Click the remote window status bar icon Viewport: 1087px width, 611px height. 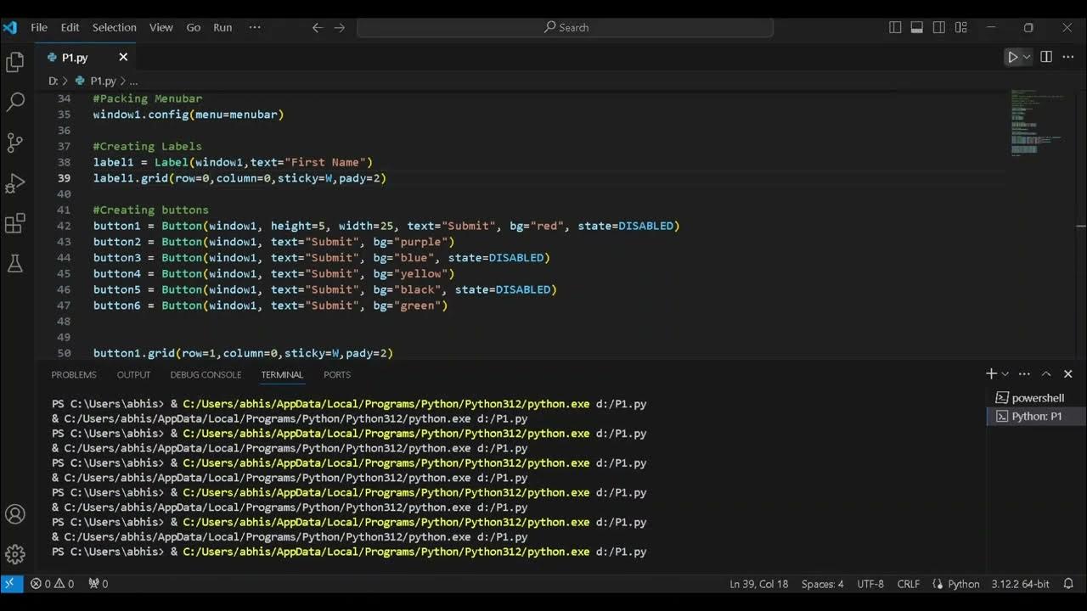11,584
